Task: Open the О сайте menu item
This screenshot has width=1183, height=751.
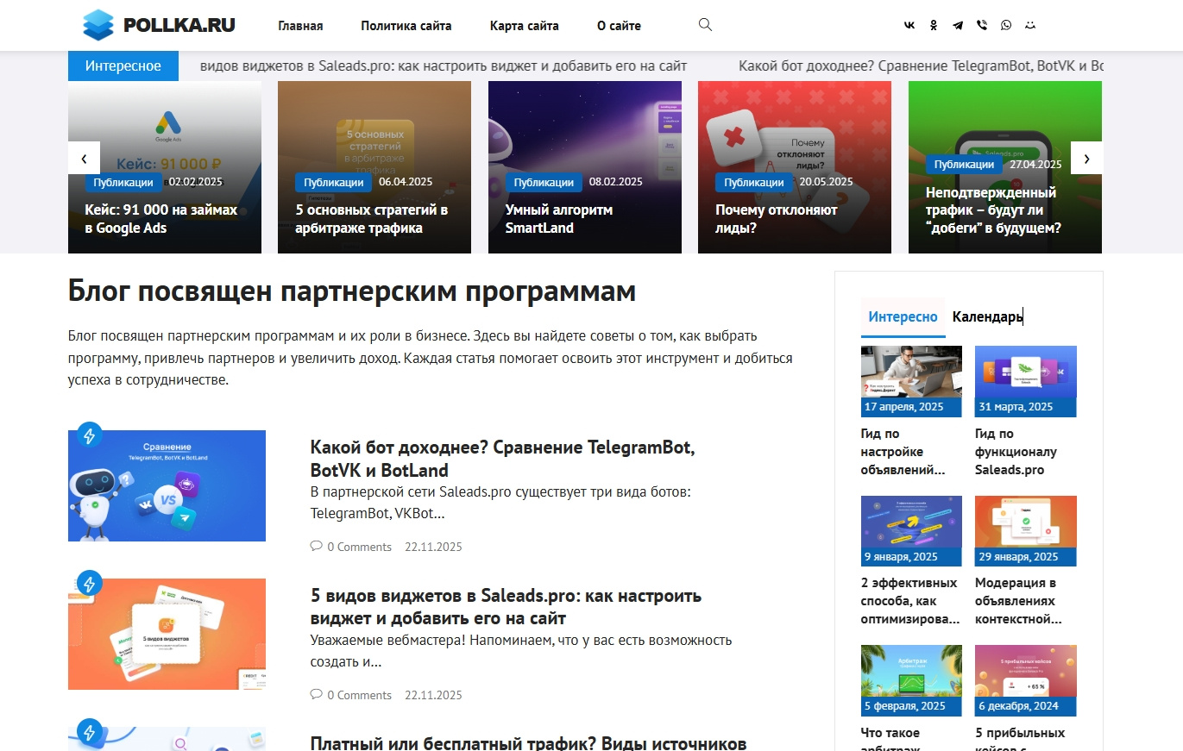Action: 619,26
